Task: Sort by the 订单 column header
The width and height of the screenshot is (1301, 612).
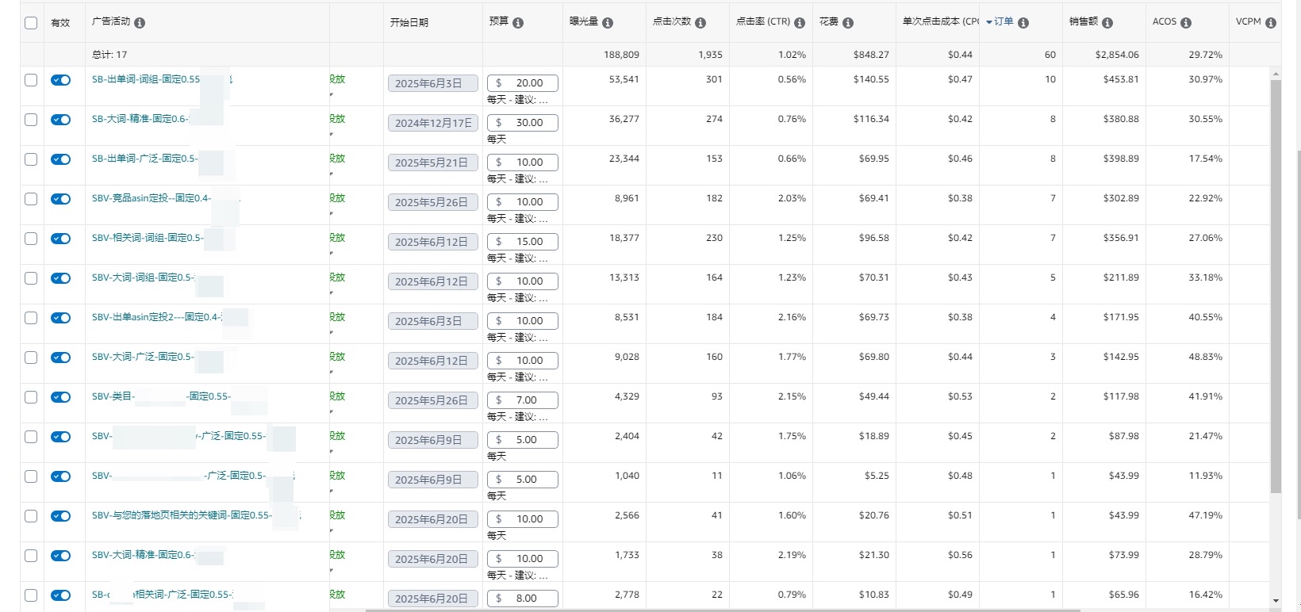Action: [1004, 22]
